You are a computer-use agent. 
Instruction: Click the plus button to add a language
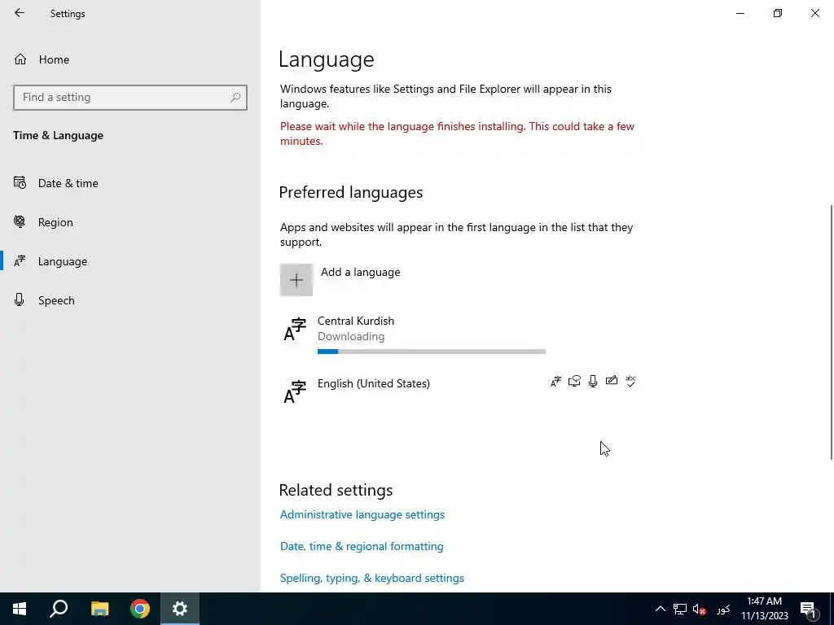(x=296, y=280)
